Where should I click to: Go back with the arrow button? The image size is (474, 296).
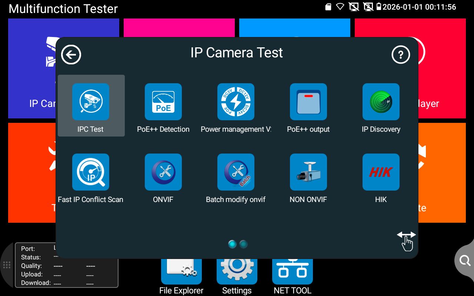71,55
